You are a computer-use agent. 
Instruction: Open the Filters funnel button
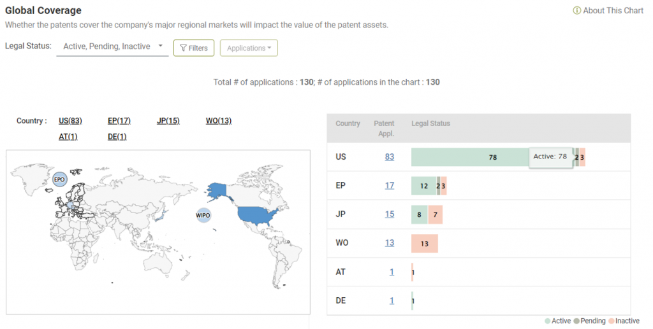(194, 48)
